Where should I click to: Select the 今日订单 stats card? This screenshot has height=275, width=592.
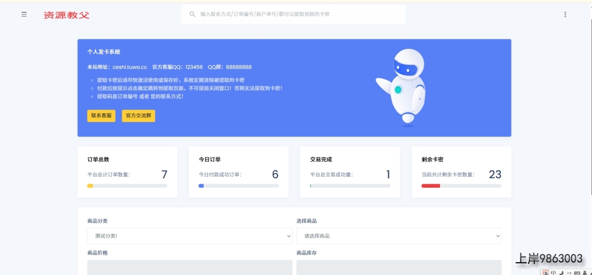238,172
